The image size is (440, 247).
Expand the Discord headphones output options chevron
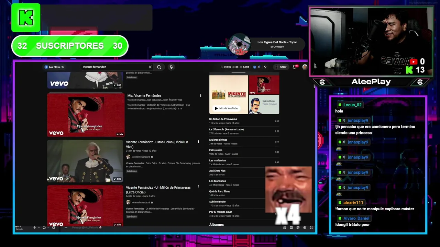coord(48,227)
